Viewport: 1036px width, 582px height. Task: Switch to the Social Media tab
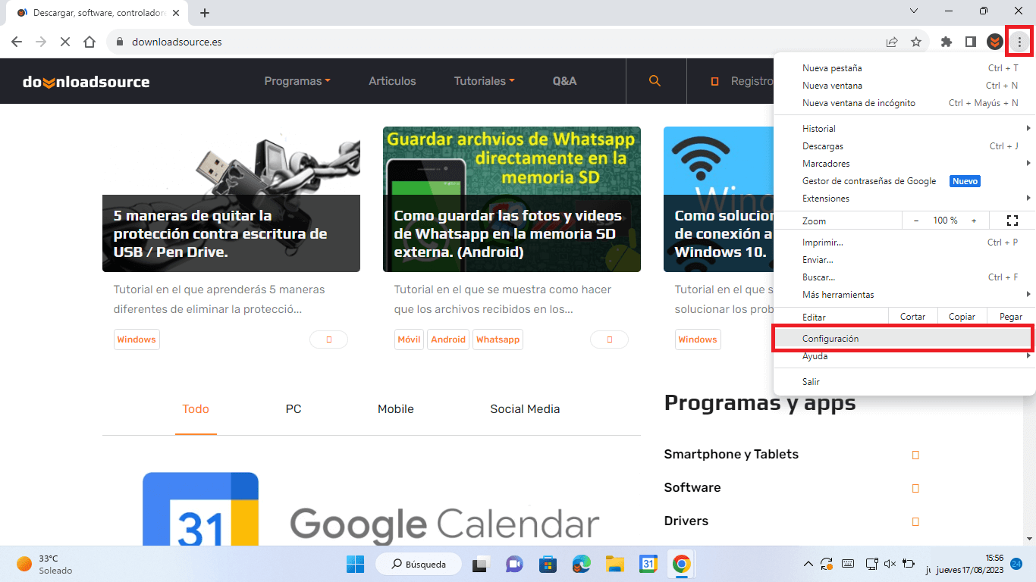pos(525,409)
